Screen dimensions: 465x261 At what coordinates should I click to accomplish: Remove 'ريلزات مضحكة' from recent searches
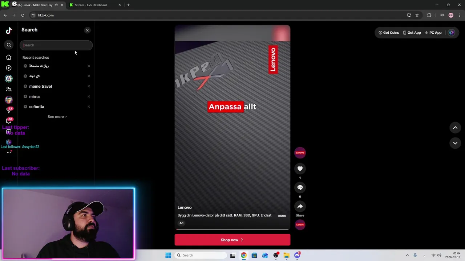tap(89, 66)
